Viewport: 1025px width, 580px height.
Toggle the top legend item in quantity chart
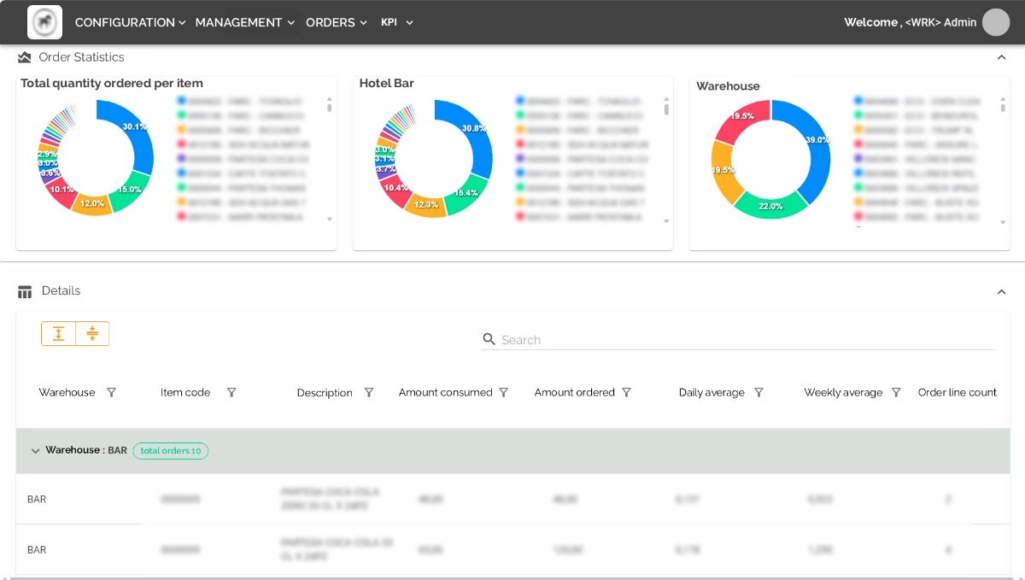tap(237, 101)
